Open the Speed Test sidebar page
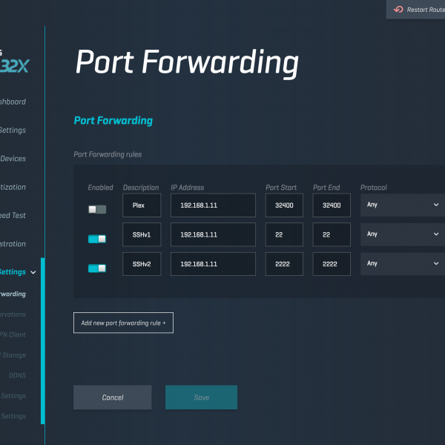The image size is (445, 445). pos(13,215)
